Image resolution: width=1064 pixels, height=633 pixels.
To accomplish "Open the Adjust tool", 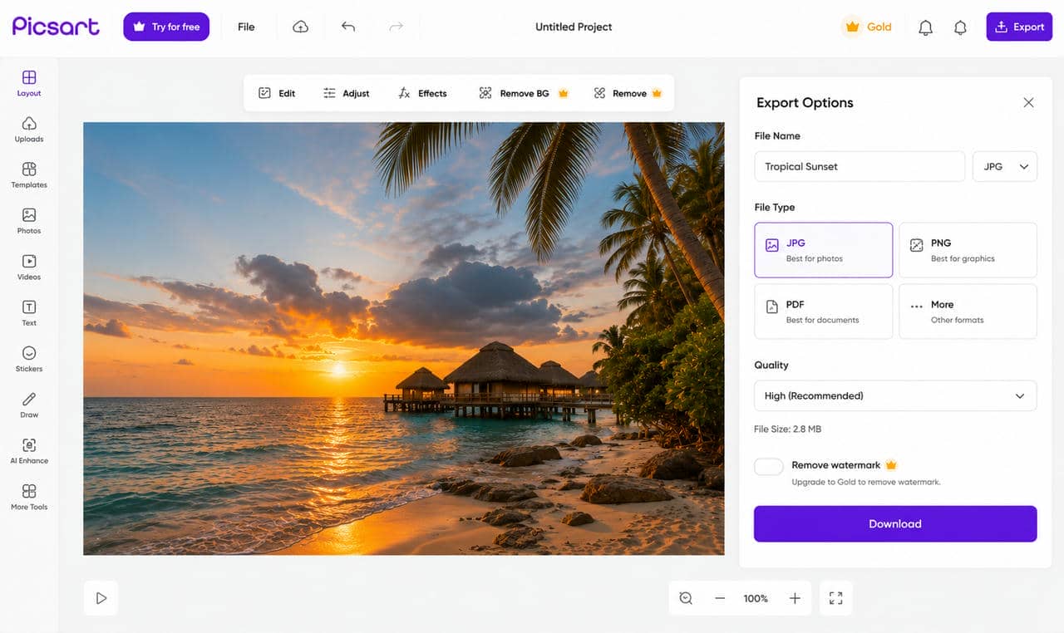I will pos(347,93).
